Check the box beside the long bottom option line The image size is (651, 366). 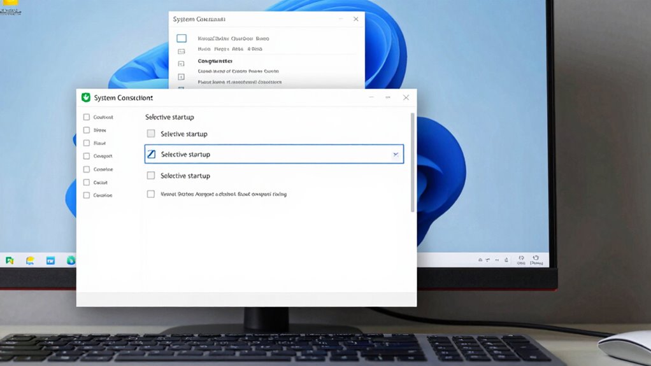(x=151, y=194)
